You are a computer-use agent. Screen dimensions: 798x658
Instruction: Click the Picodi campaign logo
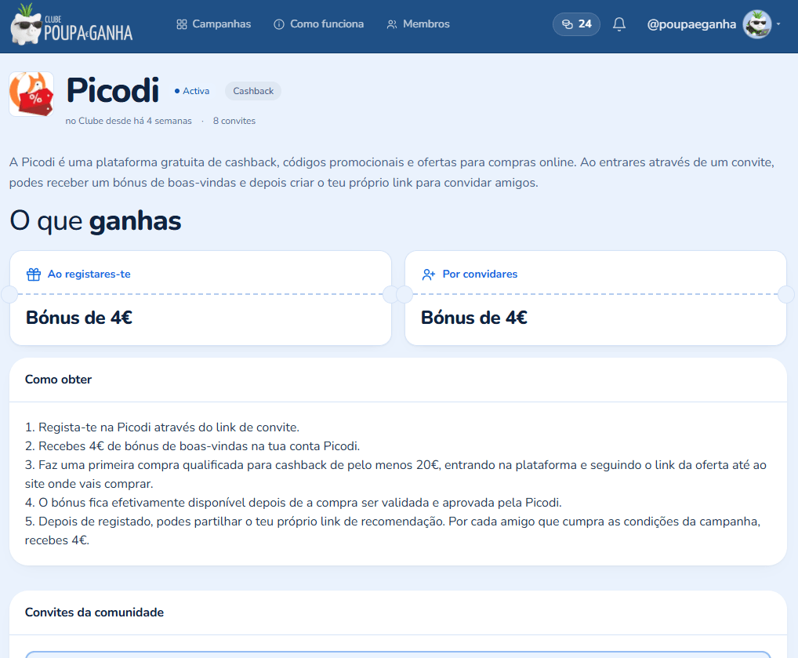pyautogui.click(x=31, y=94)
